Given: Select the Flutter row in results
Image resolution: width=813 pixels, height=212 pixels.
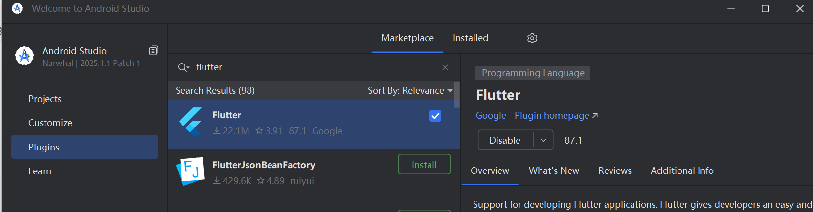Looking at the screenshot, I should 314,125.
